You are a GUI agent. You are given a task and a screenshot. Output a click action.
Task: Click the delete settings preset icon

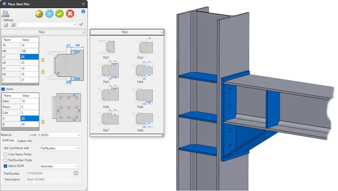(x=13, y=25)
